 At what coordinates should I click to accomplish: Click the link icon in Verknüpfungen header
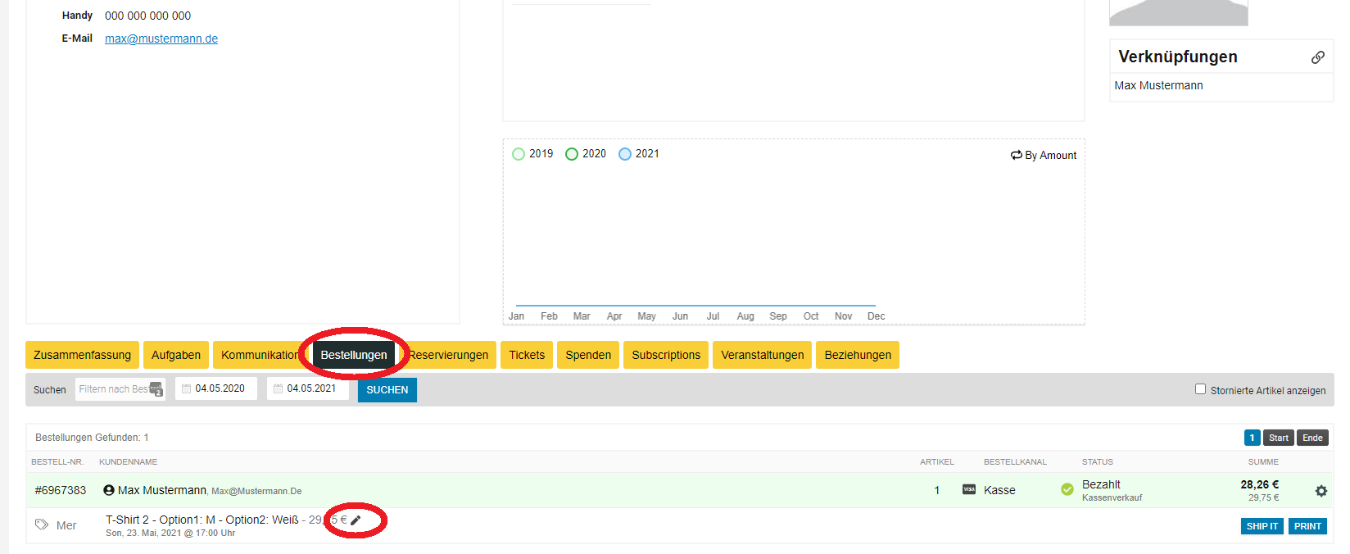pos(1317,57)
